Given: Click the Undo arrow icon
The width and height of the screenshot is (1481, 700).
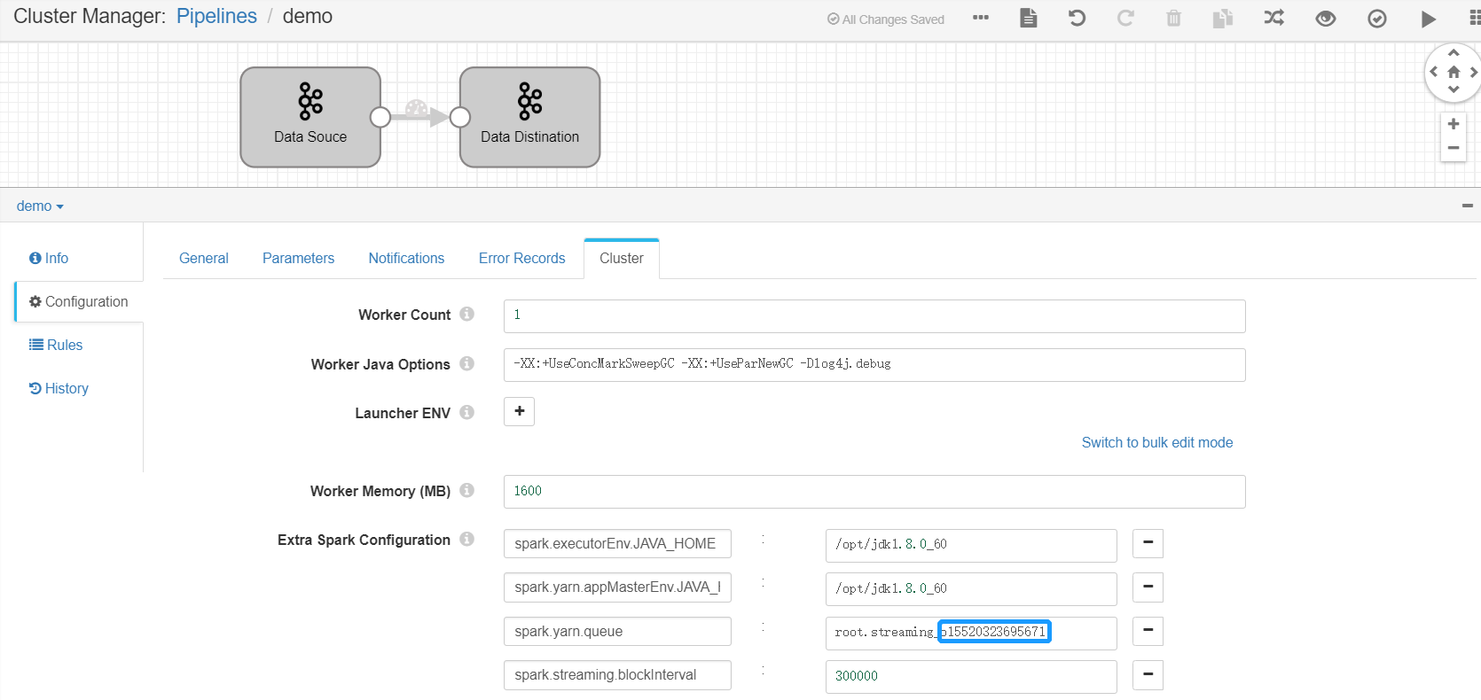Looking at the screenshot, I should click(1077, 18).
